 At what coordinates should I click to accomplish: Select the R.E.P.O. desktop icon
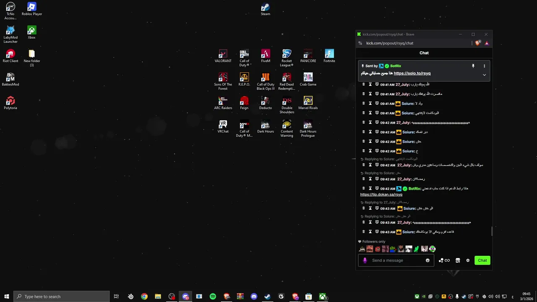tap(244, 80)
